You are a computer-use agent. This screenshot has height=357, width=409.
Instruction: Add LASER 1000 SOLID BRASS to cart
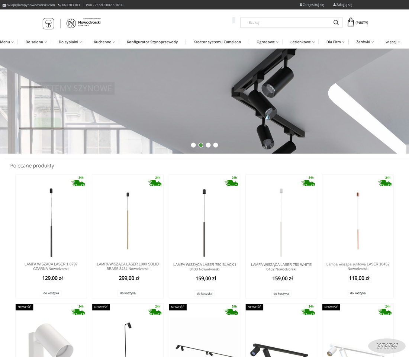pos(128,293)
